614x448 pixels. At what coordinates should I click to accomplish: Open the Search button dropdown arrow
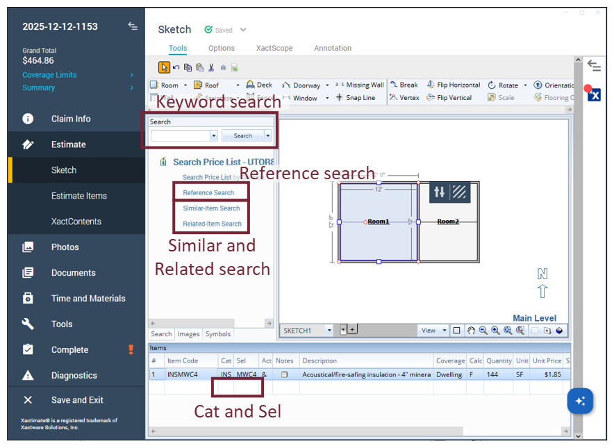pyautogui.click(x=268, y=136)
